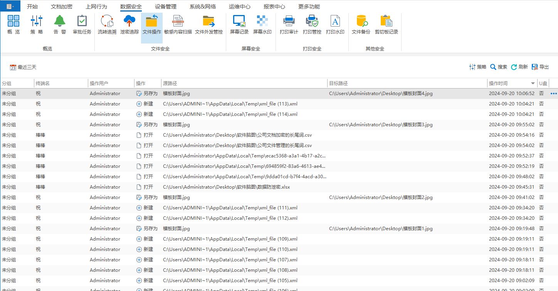558x291 pixels.
Task: Select the xml_file (113).xml row
Action: pyautogui.click(x=279, y=104)
